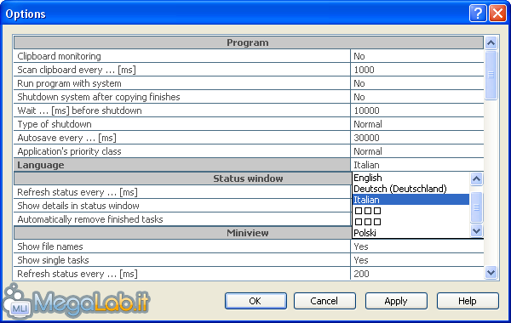Image resolution: width=511 pixels, height=323 pixels.
Task: Select the Autosave every label
Action: point(182,138)
